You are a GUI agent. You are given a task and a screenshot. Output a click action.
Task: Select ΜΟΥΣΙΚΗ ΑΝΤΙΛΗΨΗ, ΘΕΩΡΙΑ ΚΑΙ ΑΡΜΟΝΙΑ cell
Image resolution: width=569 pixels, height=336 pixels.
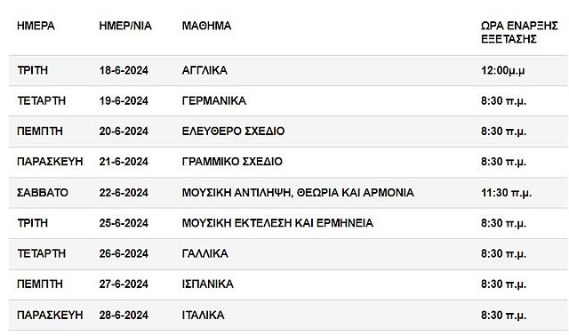coord(298,192)
